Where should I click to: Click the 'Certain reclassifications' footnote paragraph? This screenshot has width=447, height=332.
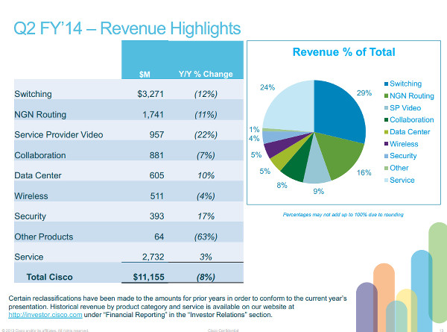tap(177, 307)
